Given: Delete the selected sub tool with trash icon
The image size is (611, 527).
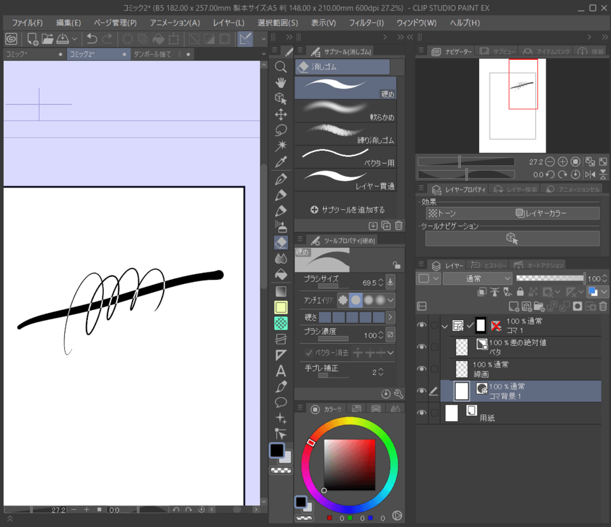Looking at the screenshot, I should click(398, 225).
